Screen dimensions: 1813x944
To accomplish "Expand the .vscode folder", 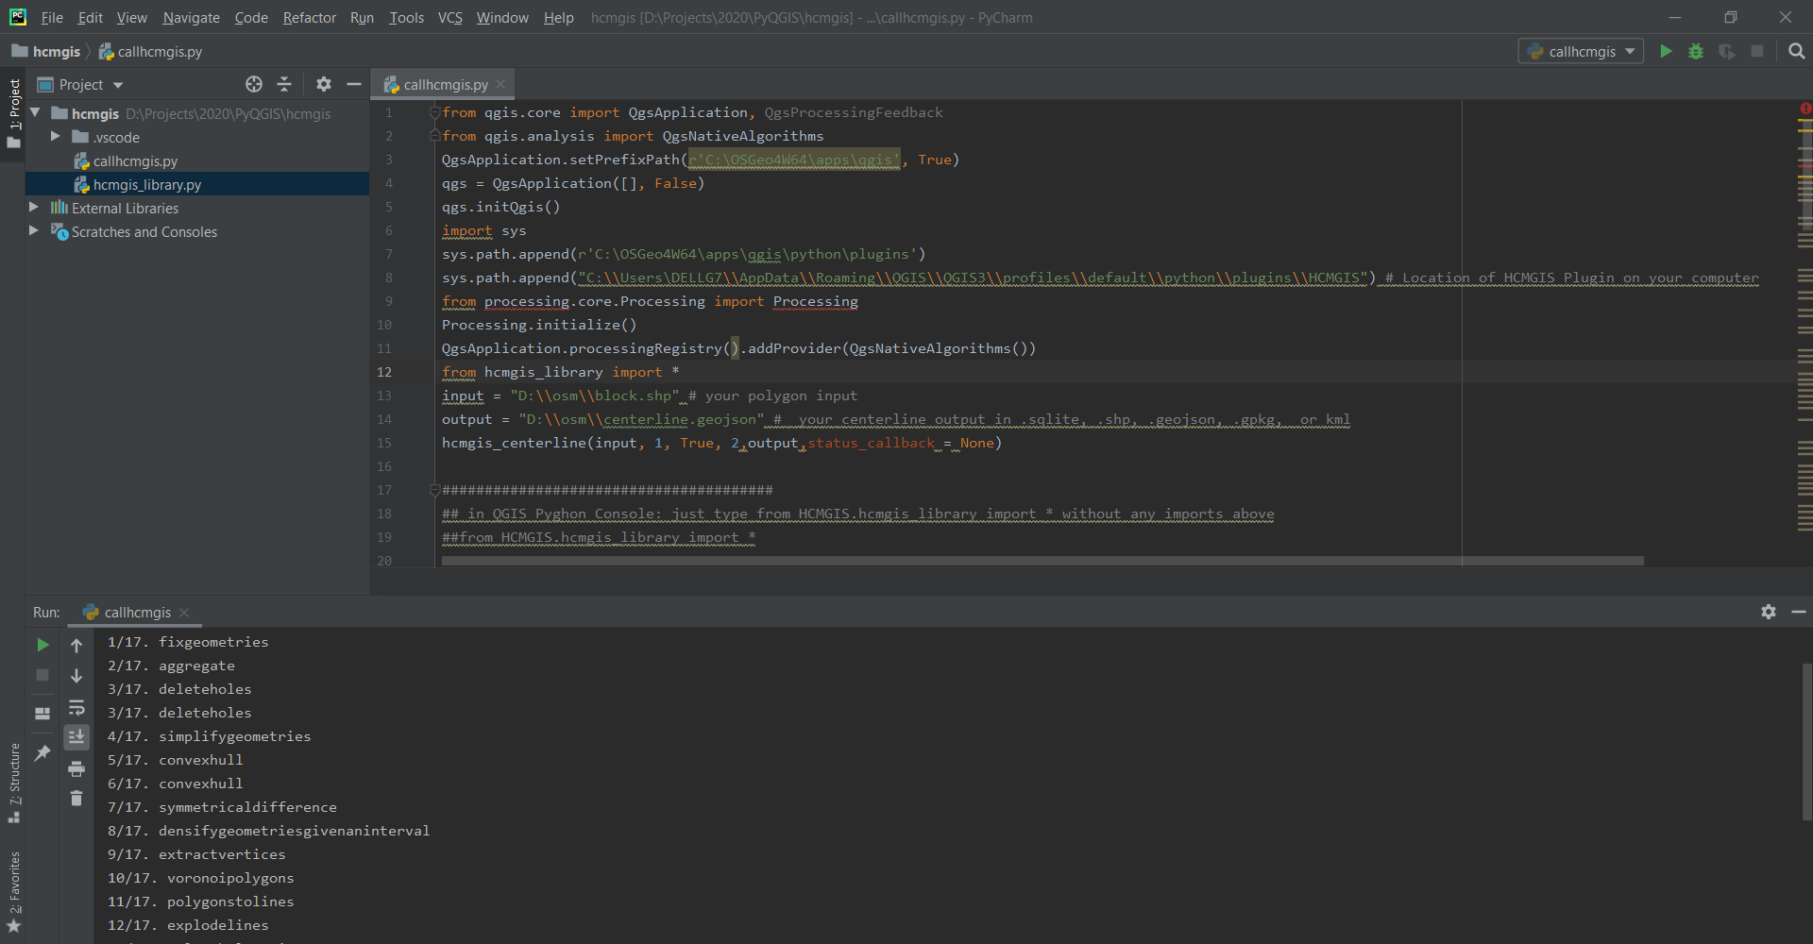I will pos(56,137).
